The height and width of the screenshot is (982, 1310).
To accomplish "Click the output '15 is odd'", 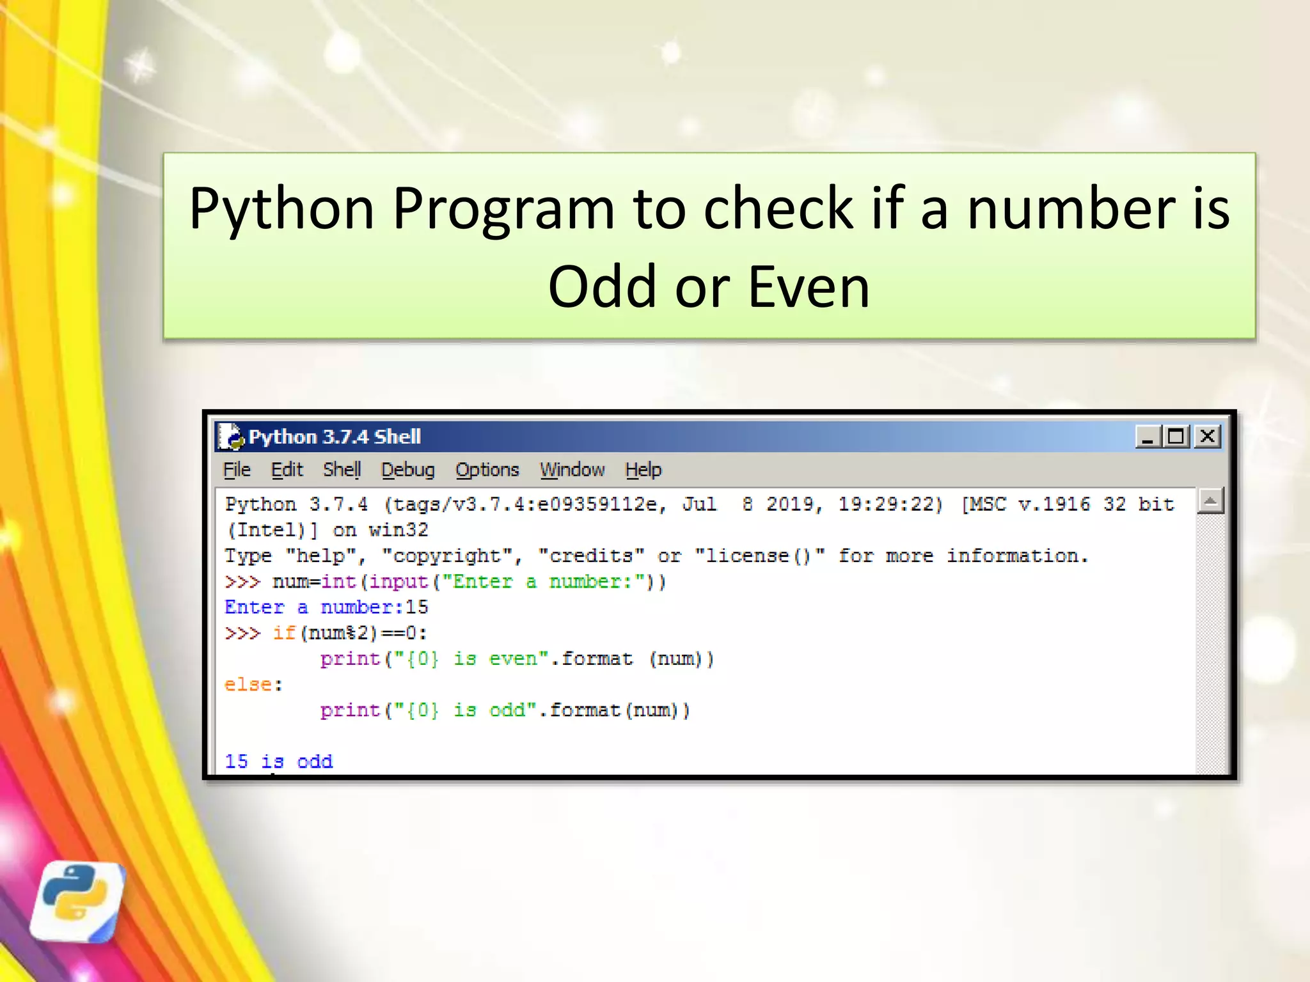I will click(x=278, y=761).
